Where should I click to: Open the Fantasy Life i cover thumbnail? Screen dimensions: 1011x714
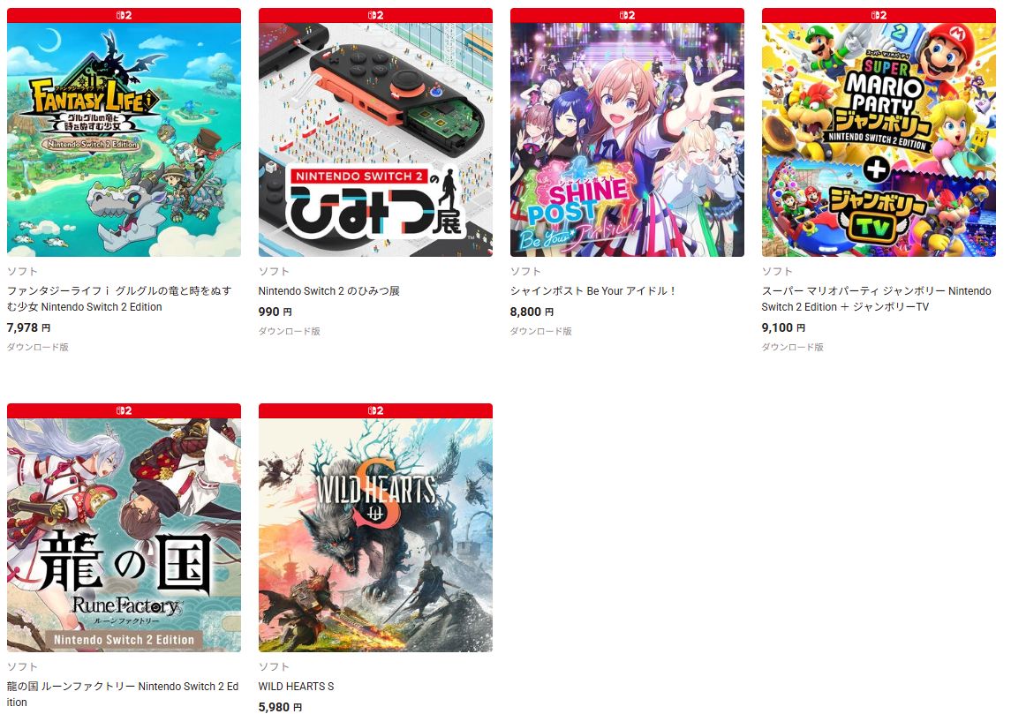tap(124, 139)
